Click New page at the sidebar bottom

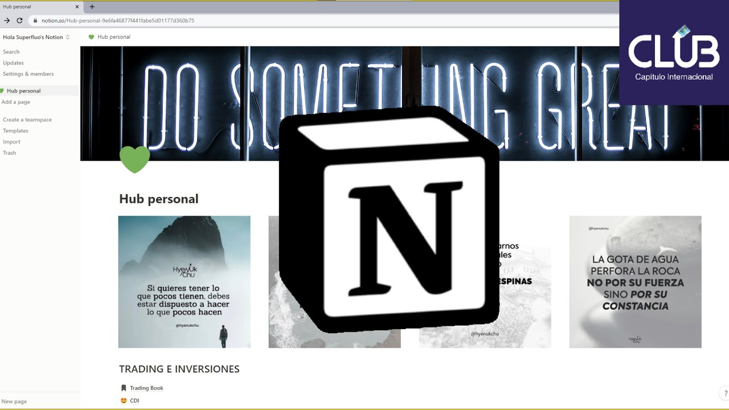(14, 401)
